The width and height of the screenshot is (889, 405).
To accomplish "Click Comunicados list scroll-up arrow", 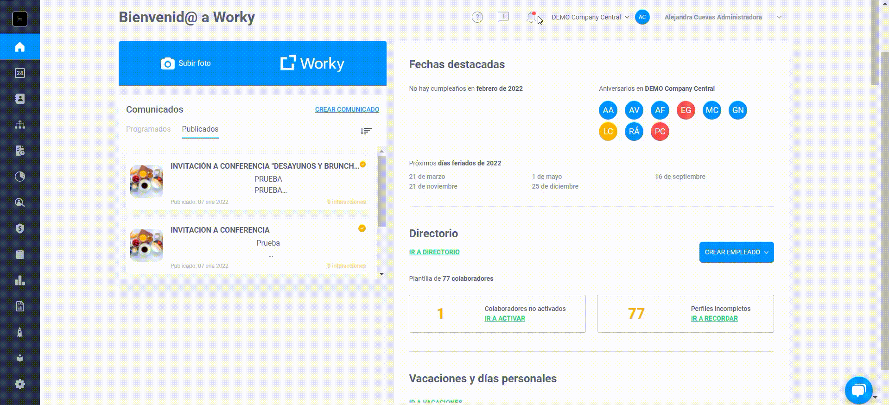I will coord(381,152).
